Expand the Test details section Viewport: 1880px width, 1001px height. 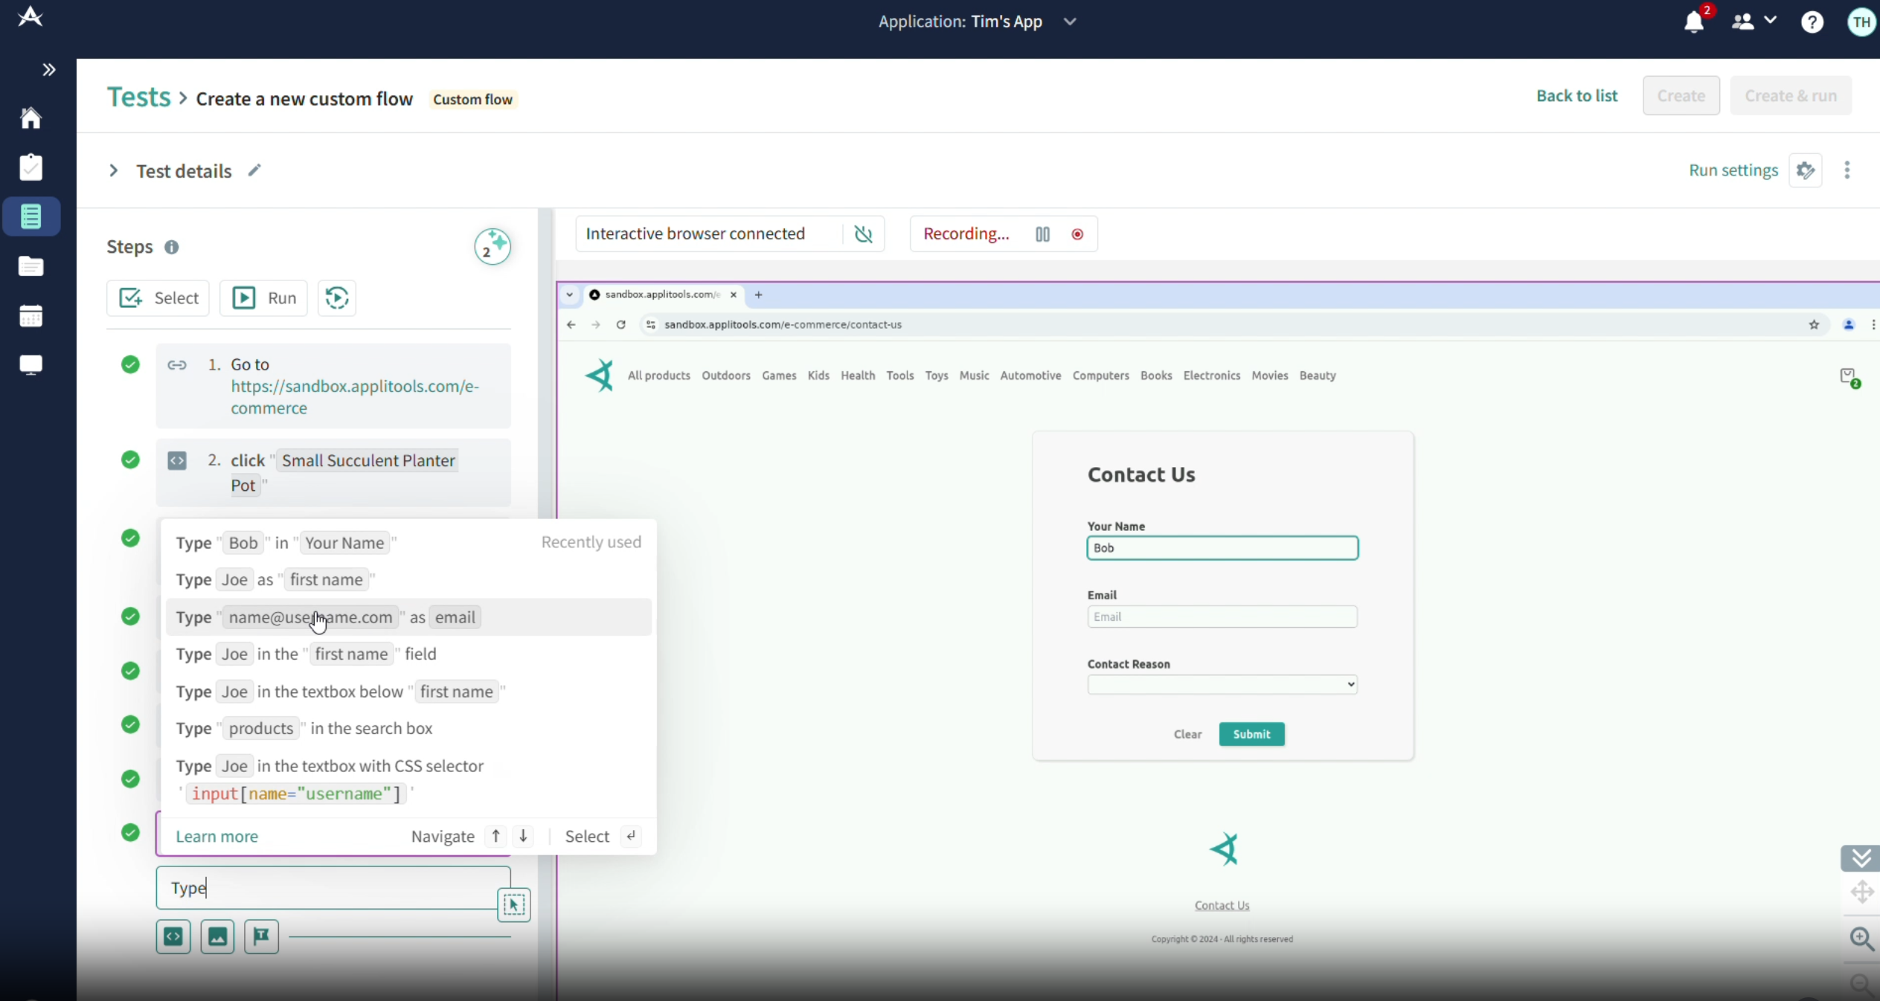tap(113, 171)
